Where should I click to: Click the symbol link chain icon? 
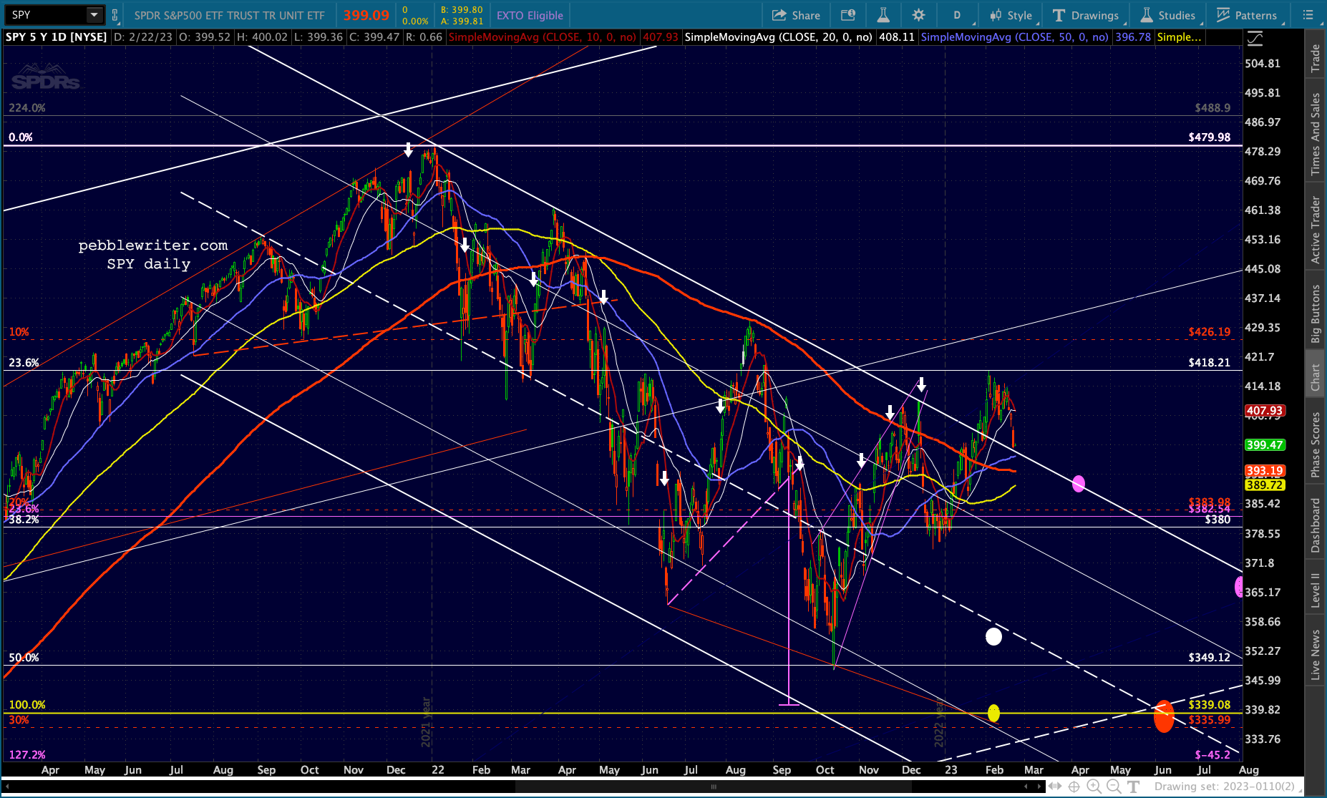point(115,15)
